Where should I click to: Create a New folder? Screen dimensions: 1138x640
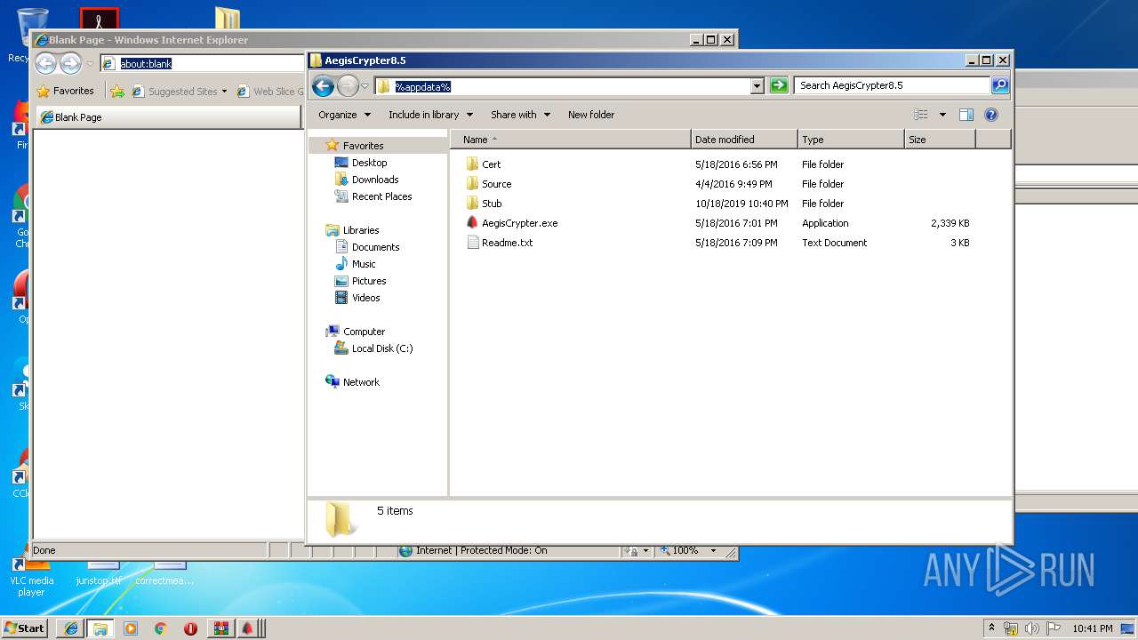point(591,115)
